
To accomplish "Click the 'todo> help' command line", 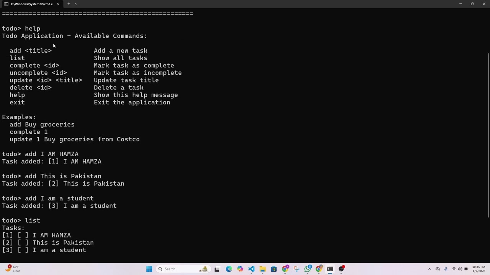I will pos(21,28).
